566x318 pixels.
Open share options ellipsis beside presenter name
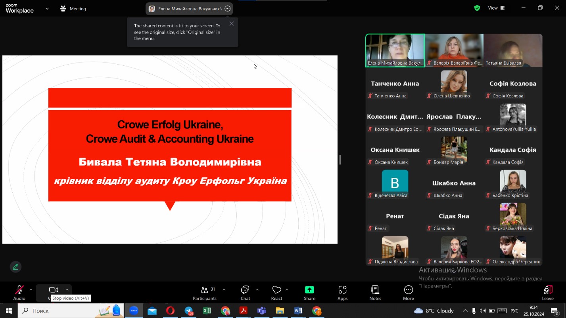click(227, 9)
